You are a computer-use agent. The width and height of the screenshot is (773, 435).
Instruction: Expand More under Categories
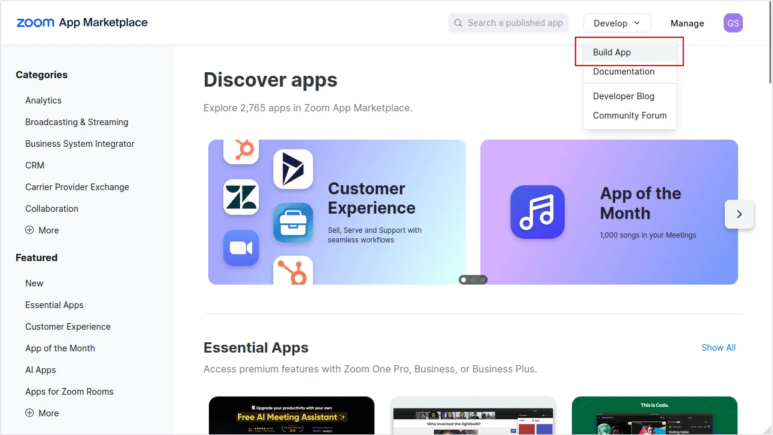(x=42, y=230)
